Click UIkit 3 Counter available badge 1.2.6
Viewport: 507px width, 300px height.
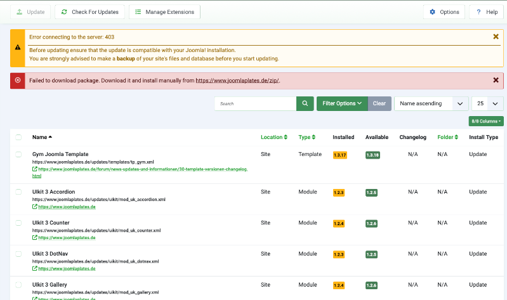(x=371, y=224)
